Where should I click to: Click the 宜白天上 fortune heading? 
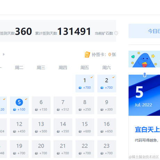(x=147, y=130)
